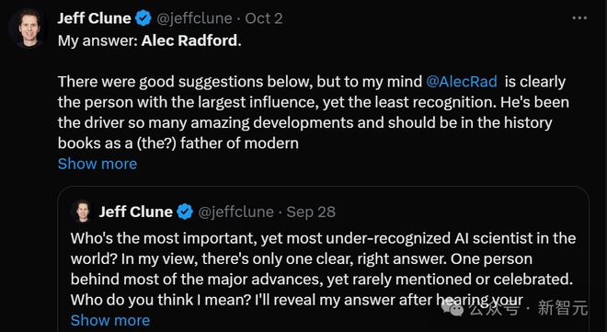Open Jeff Clune's large profile avatar
The image size is (607, 332).
(29, 28)
